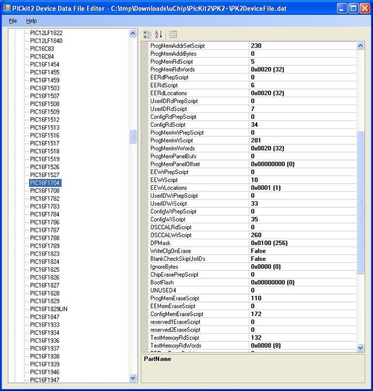Screen dimensions: 373x391
Task: Select PIC16F1516 device
Action: [45, 136]
